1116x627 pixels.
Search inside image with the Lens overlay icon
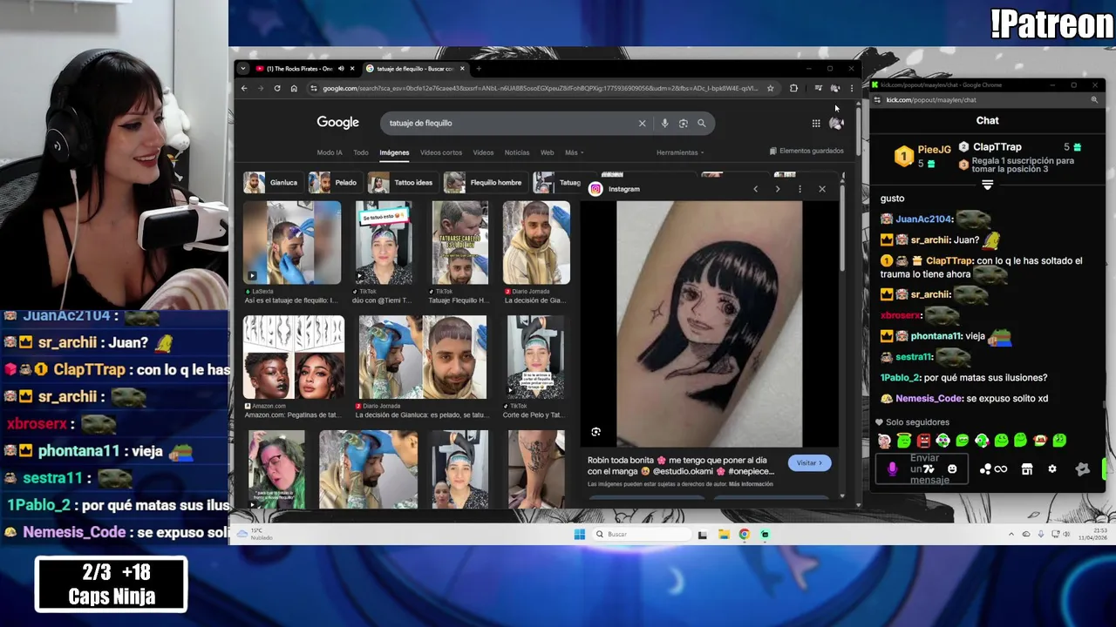pos(596,432)
